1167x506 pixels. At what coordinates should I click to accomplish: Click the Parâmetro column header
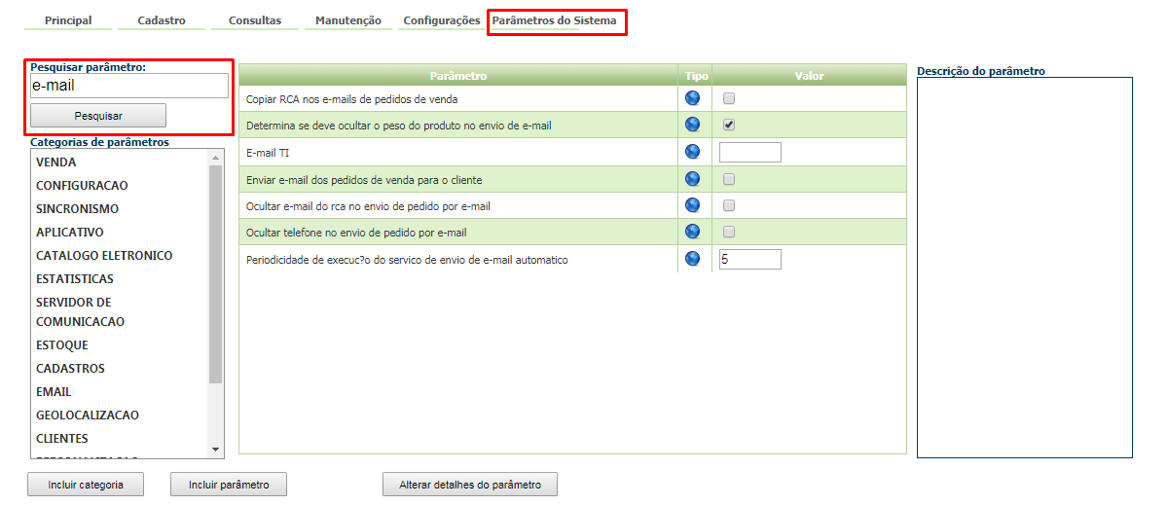458,76
